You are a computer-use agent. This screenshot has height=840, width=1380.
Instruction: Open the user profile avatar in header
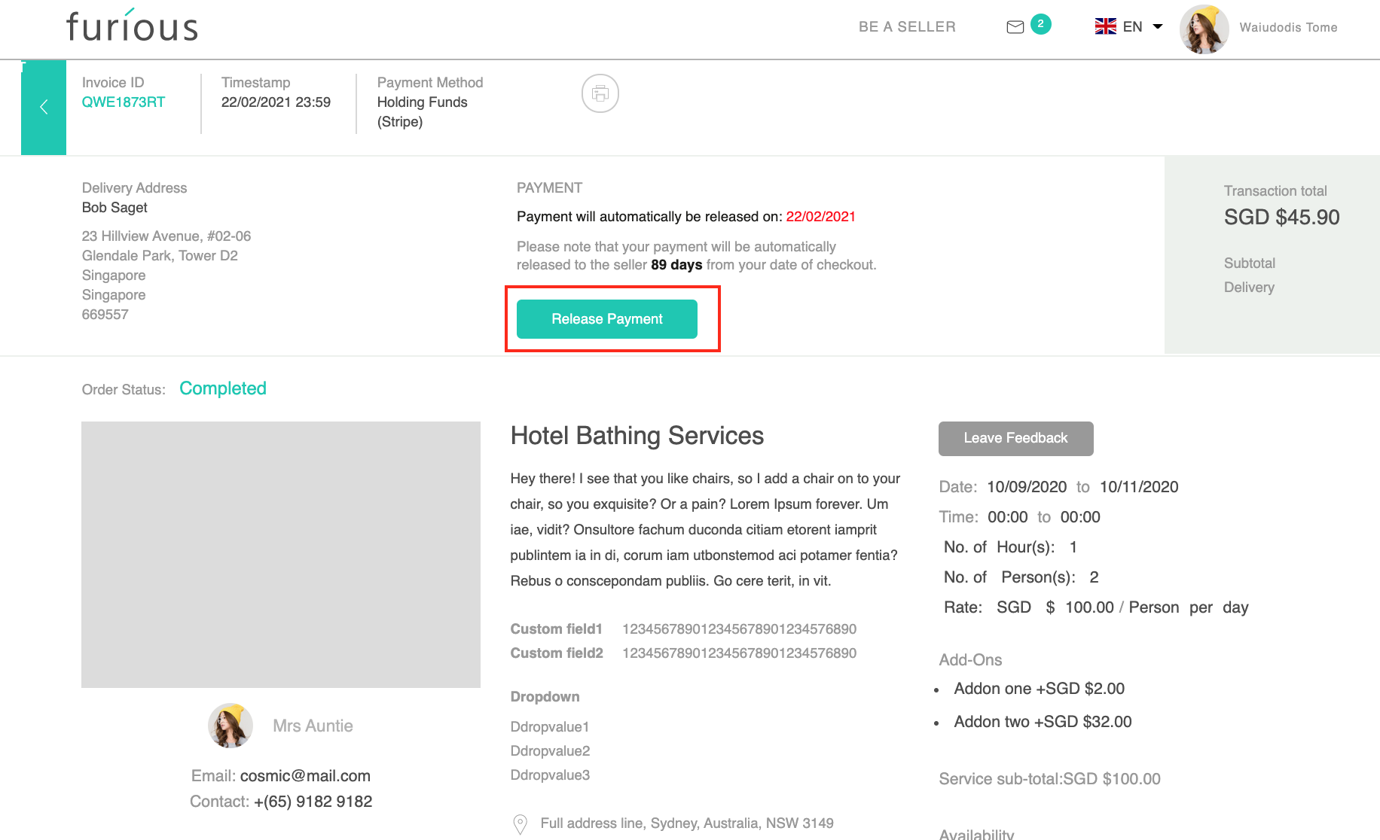coord(1203,29)
